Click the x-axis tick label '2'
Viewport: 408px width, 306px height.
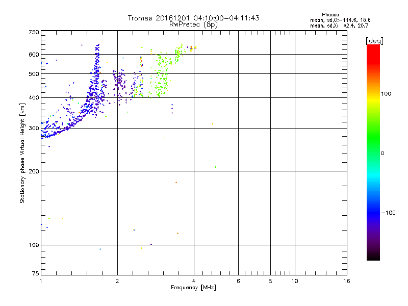click(x=117, y=281)
